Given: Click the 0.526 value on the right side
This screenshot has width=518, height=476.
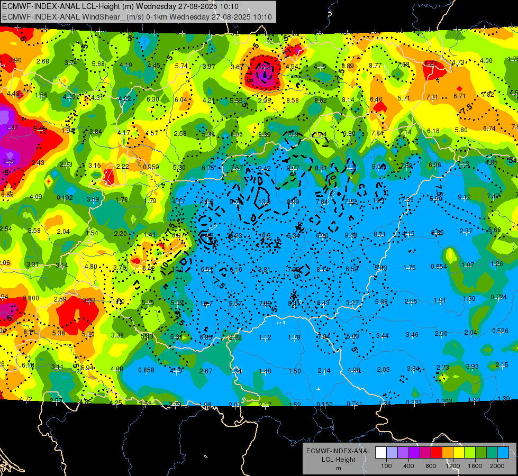Looking at the screenshot, I should 500,331.
